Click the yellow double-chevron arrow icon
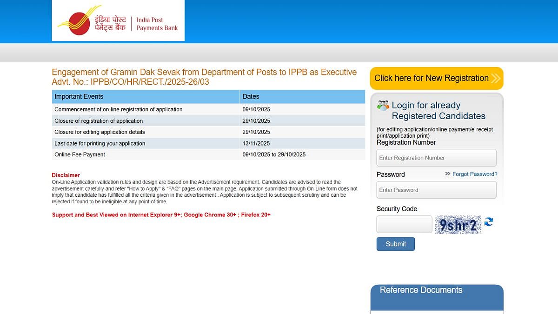Image resolution: width=558 pixels, height=314 pixels. tap(496, 78)
